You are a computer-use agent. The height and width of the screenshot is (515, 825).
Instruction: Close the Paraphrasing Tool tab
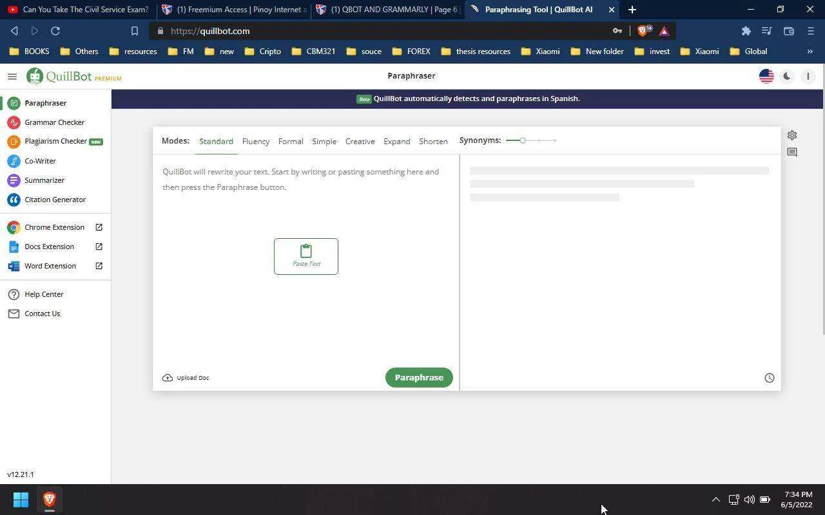coord(612,10)
